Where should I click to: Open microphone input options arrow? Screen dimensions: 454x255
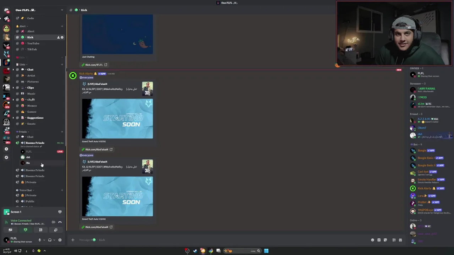pos(44,240)
